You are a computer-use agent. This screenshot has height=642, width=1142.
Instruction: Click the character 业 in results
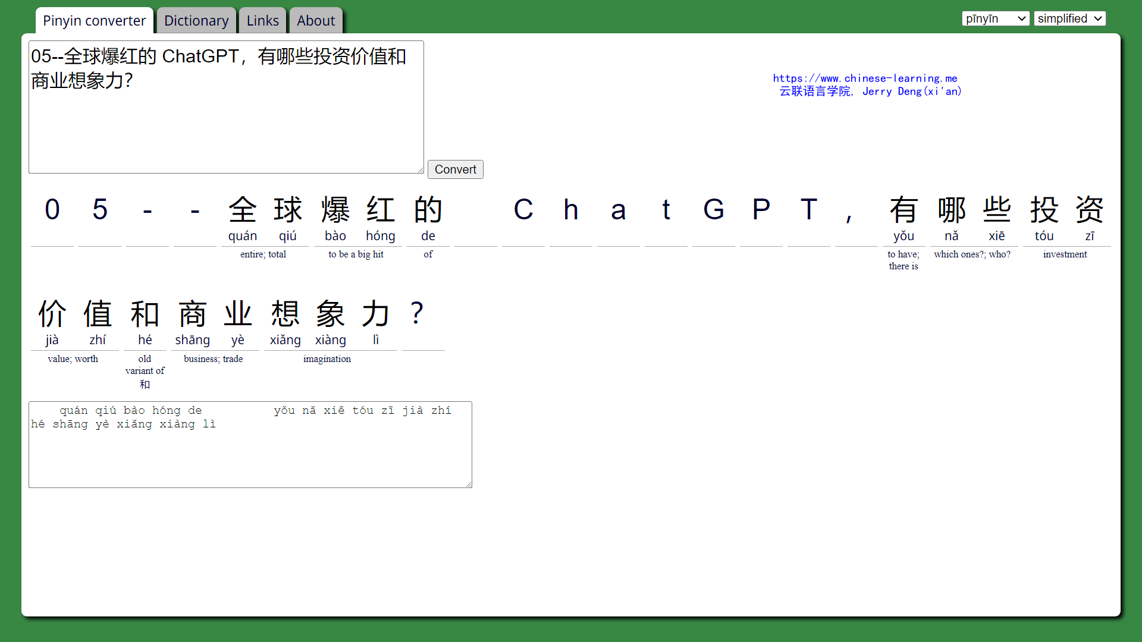(x=238, y=314)
